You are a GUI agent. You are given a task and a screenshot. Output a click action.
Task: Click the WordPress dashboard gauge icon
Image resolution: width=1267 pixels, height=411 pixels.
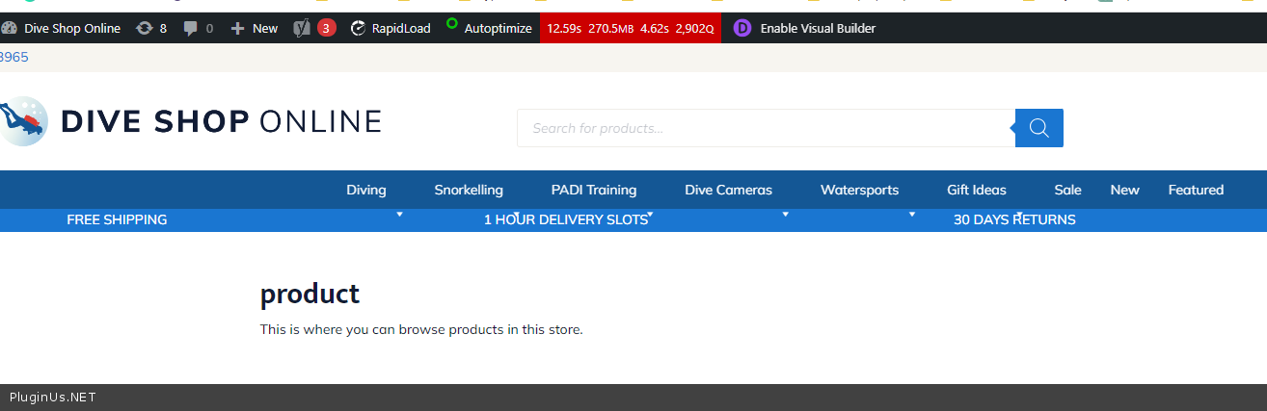point(9,28)
